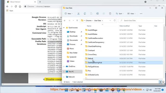Click Chrome back arrow

(7, 6)
